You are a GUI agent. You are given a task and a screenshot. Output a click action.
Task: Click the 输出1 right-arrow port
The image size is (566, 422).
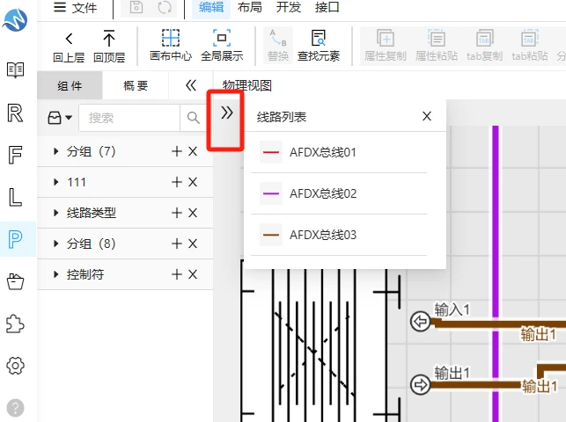[420, 384]
